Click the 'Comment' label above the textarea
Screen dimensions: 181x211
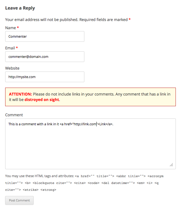pos(14,115)
